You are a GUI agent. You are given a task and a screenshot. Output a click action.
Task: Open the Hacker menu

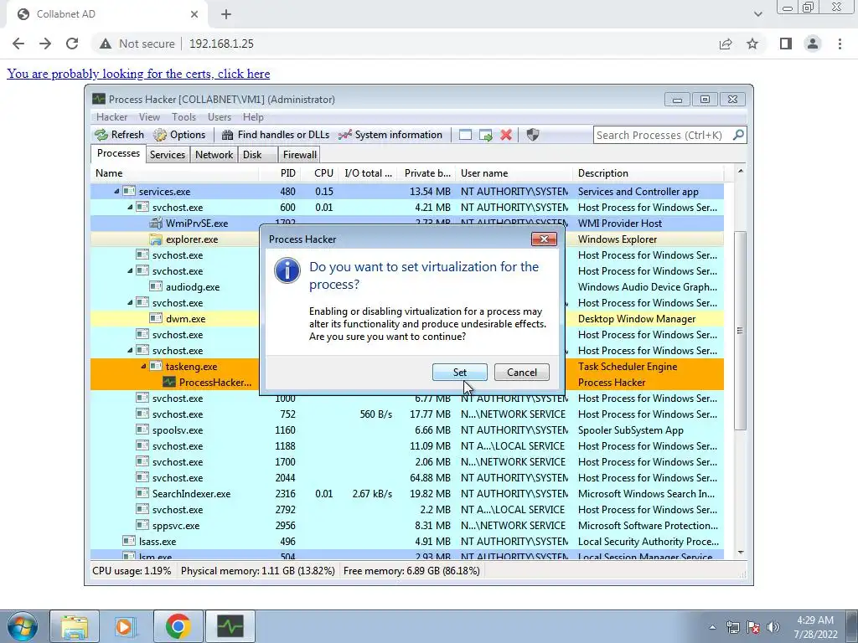111,117
